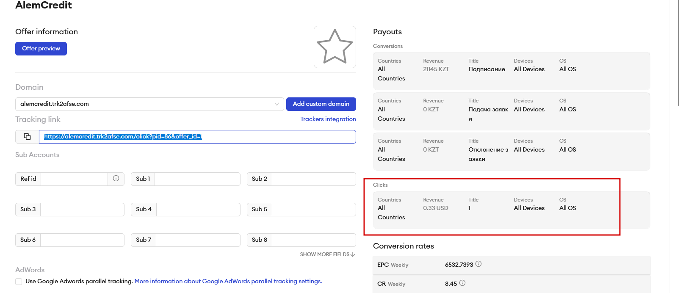Click the Sub 2 input field
Screen dimensions: 680x293
(314, 179)
